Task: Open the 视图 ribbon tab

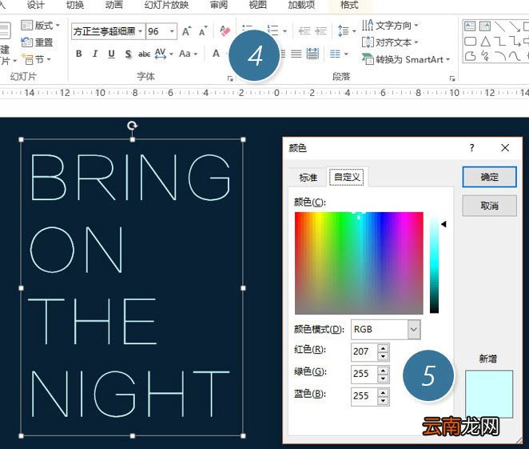Action: tap(258, 5)
